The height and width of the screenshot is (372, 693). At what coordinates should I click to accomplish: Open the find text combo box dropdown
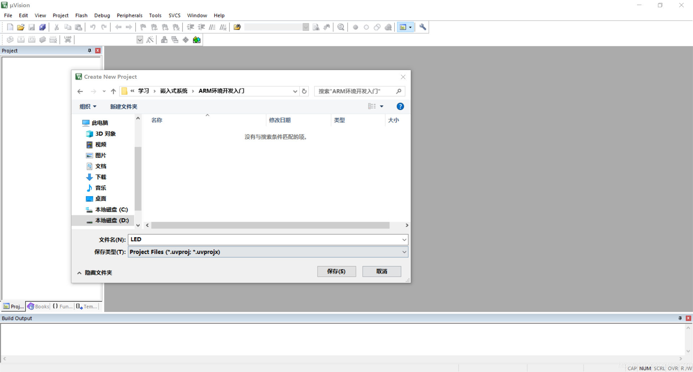pyautogui.click(x=306, y=27)
